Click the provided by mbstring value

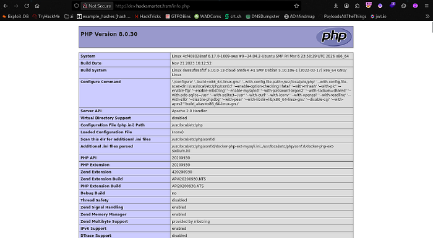tap(191, 221)
